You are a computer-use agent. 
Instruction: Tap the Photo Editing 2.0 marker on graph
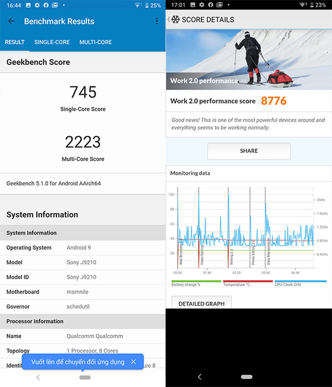[x=253, y=252]
